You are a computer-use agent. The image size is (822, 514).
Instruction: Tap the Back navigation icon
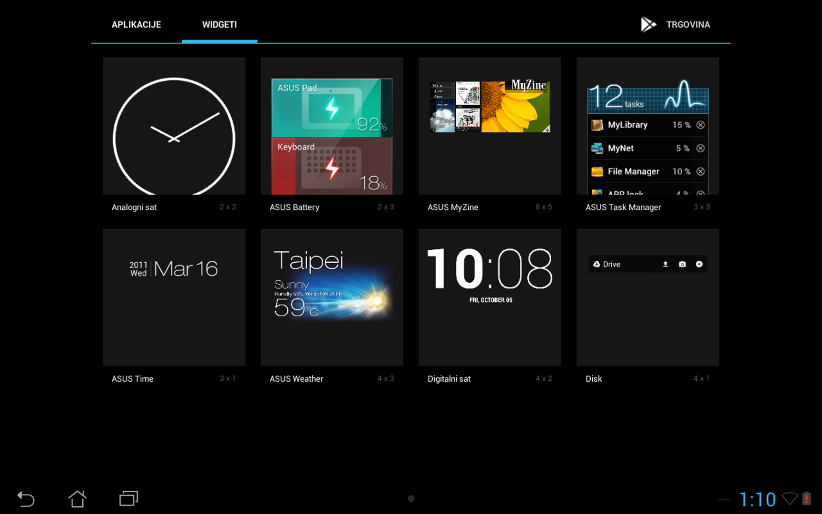coord(26,499)
